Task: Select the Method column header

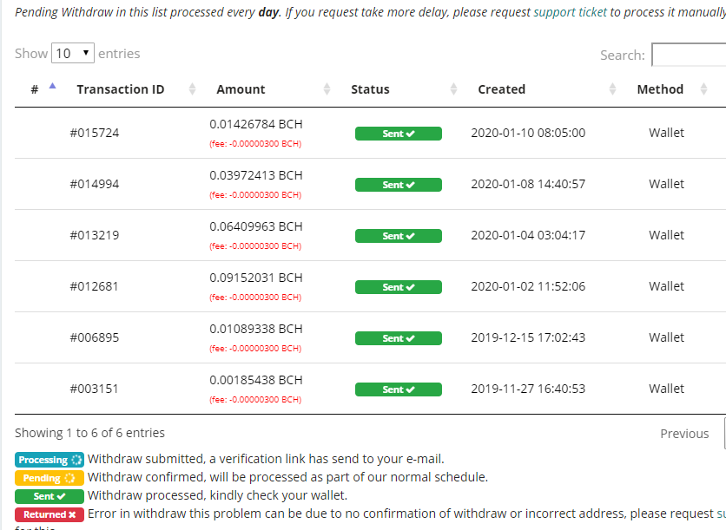Action: [x=660, y=89]
